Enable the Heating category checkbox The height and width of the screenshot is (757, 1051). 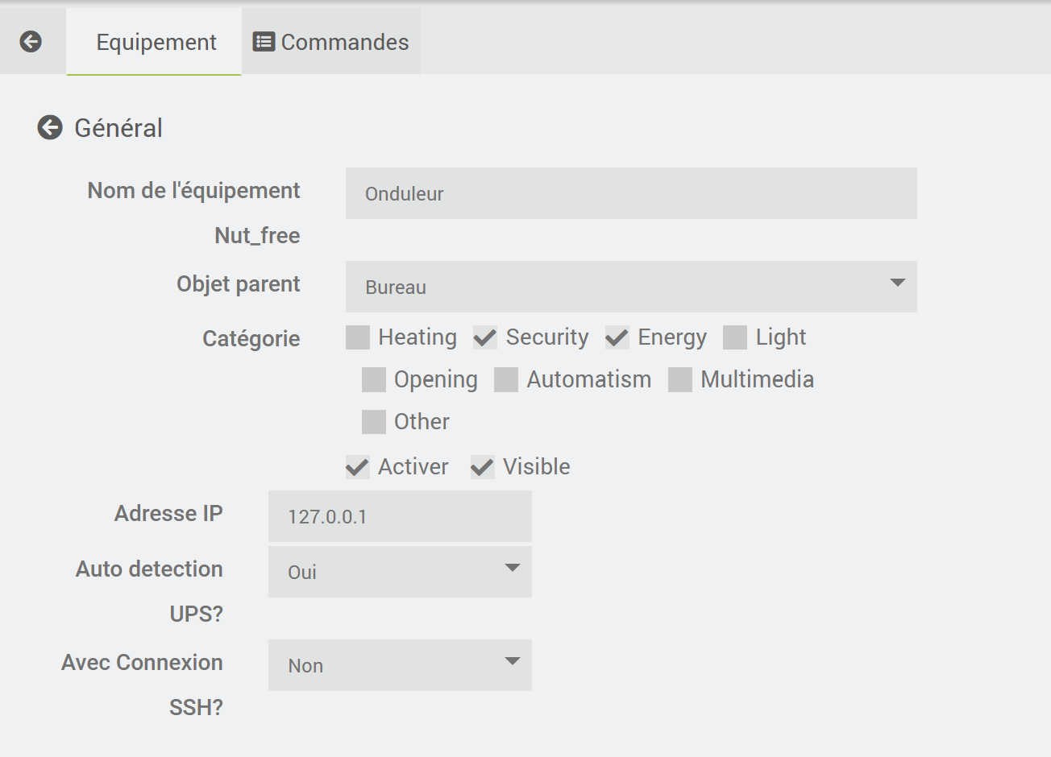tap(358, 337)
